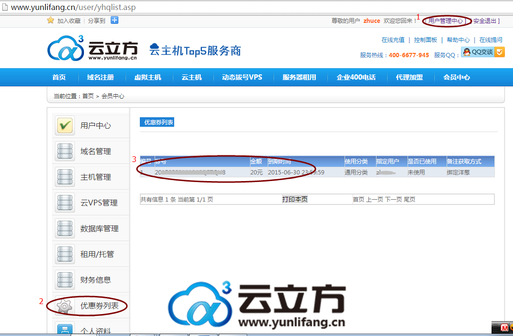Click 会员中心 in the breadcrumb trail
513x336 pixels.
tap(113, 96)
